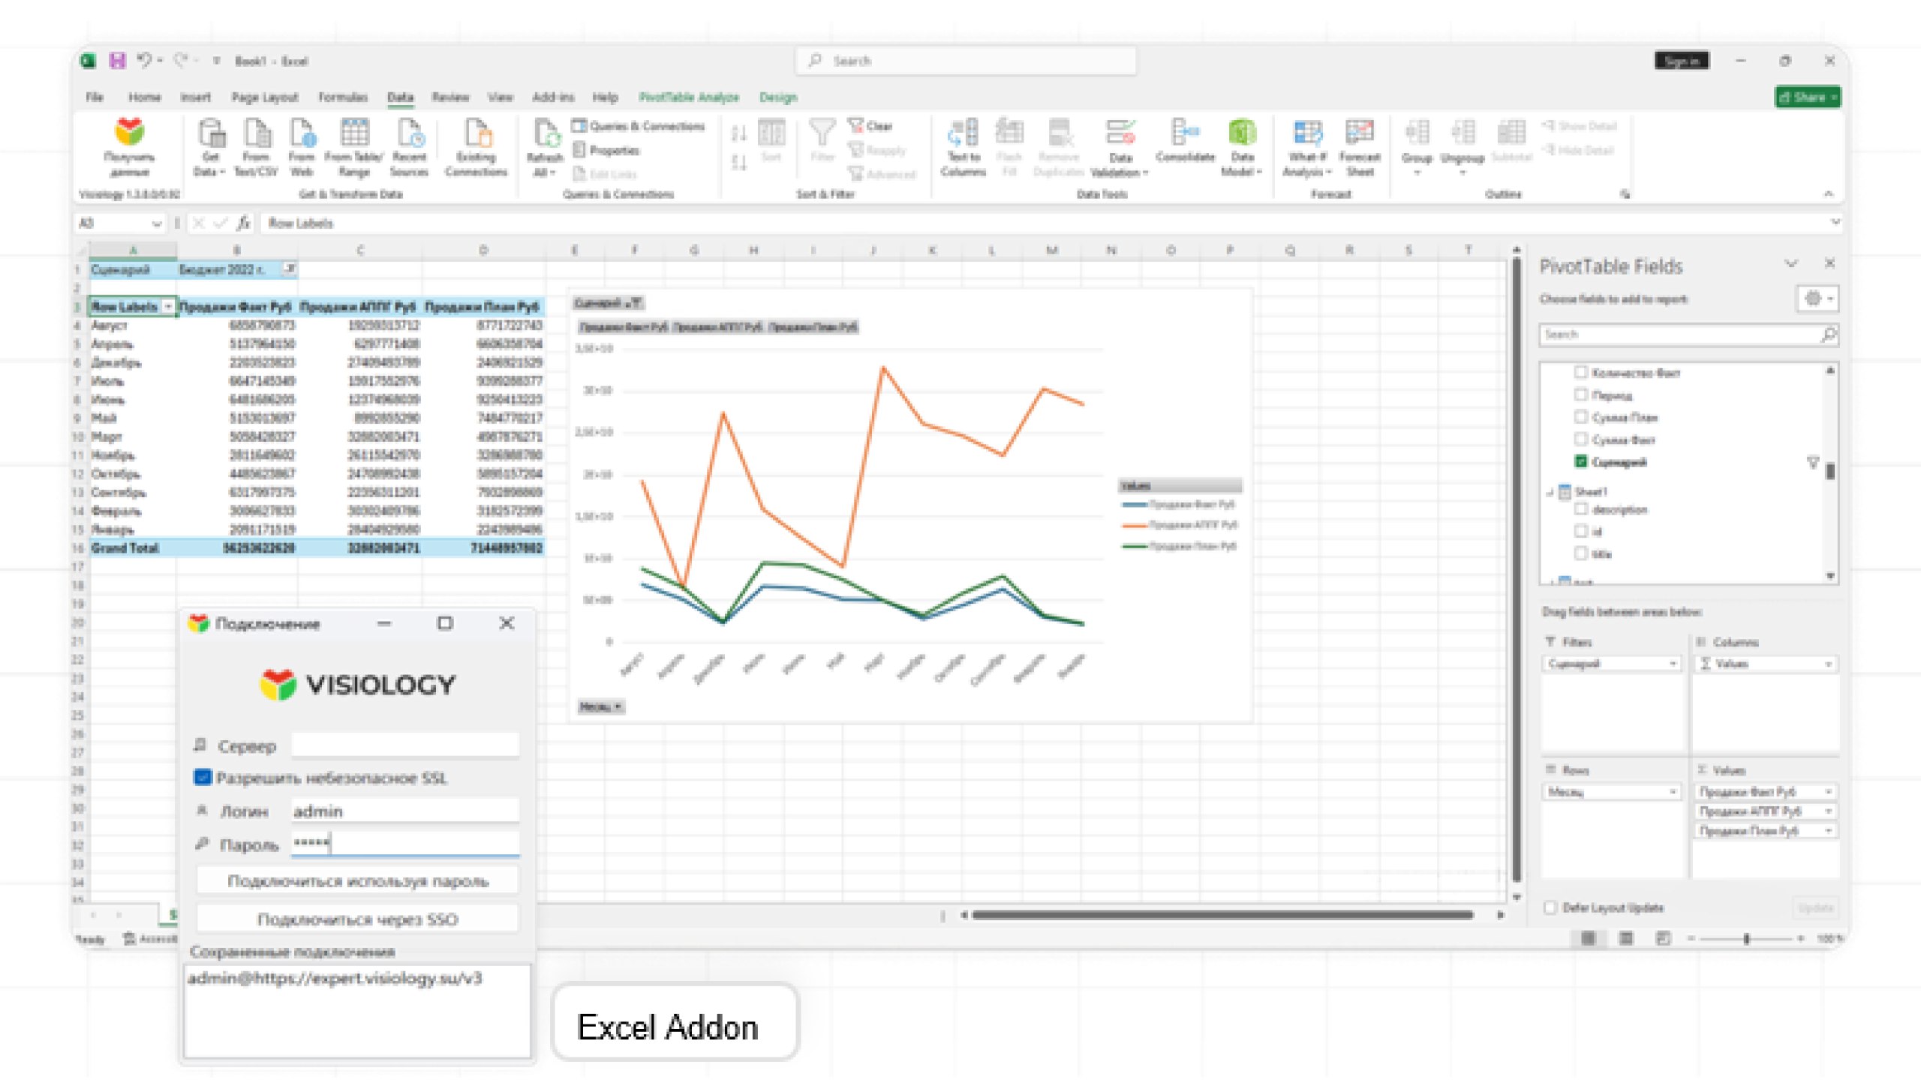The image size is (1921, 1080).
Task: Open the Row Labels filter dropdown
Action: 168,307
